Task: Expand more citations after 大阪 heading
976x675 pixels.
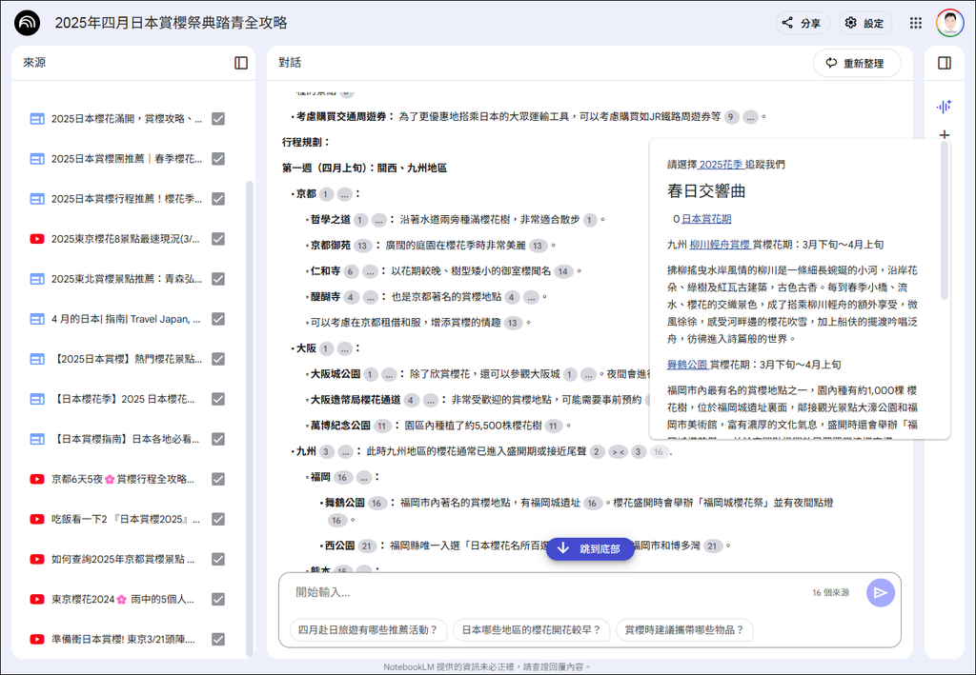Action: pyautogui.click(x=345, y=348)
